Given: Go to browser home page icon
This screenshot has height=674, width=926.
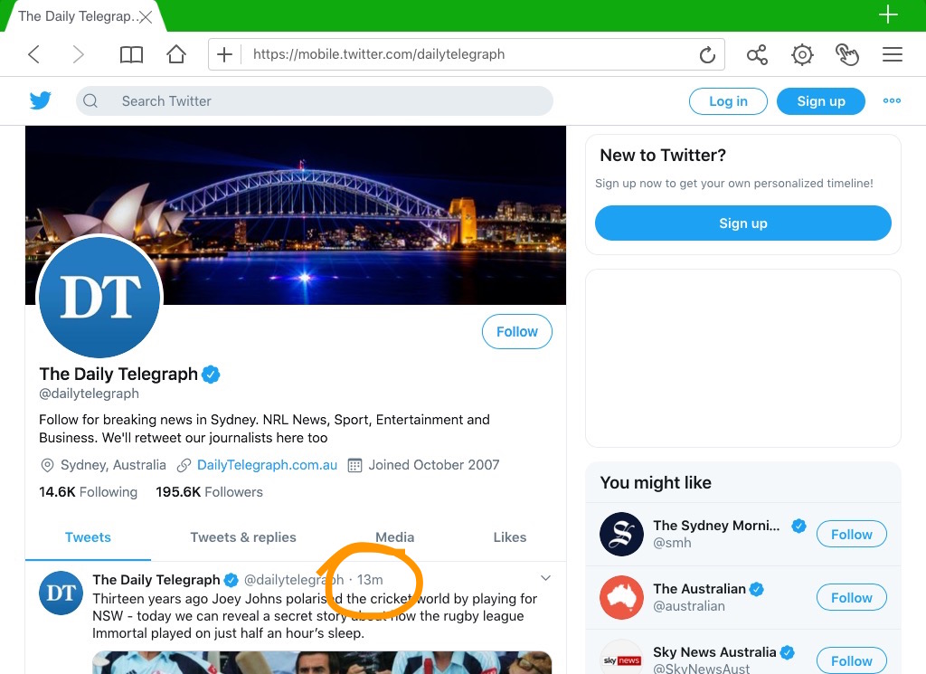Looking at the screenshot, I should click(176, 55).
